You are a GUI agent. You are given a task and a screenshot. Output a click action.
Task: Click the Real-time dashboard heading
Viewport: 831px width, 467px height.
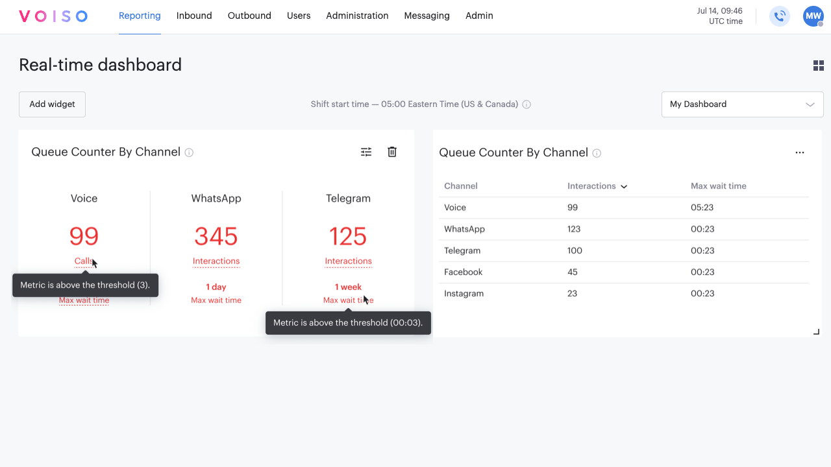tap(101, 65)
